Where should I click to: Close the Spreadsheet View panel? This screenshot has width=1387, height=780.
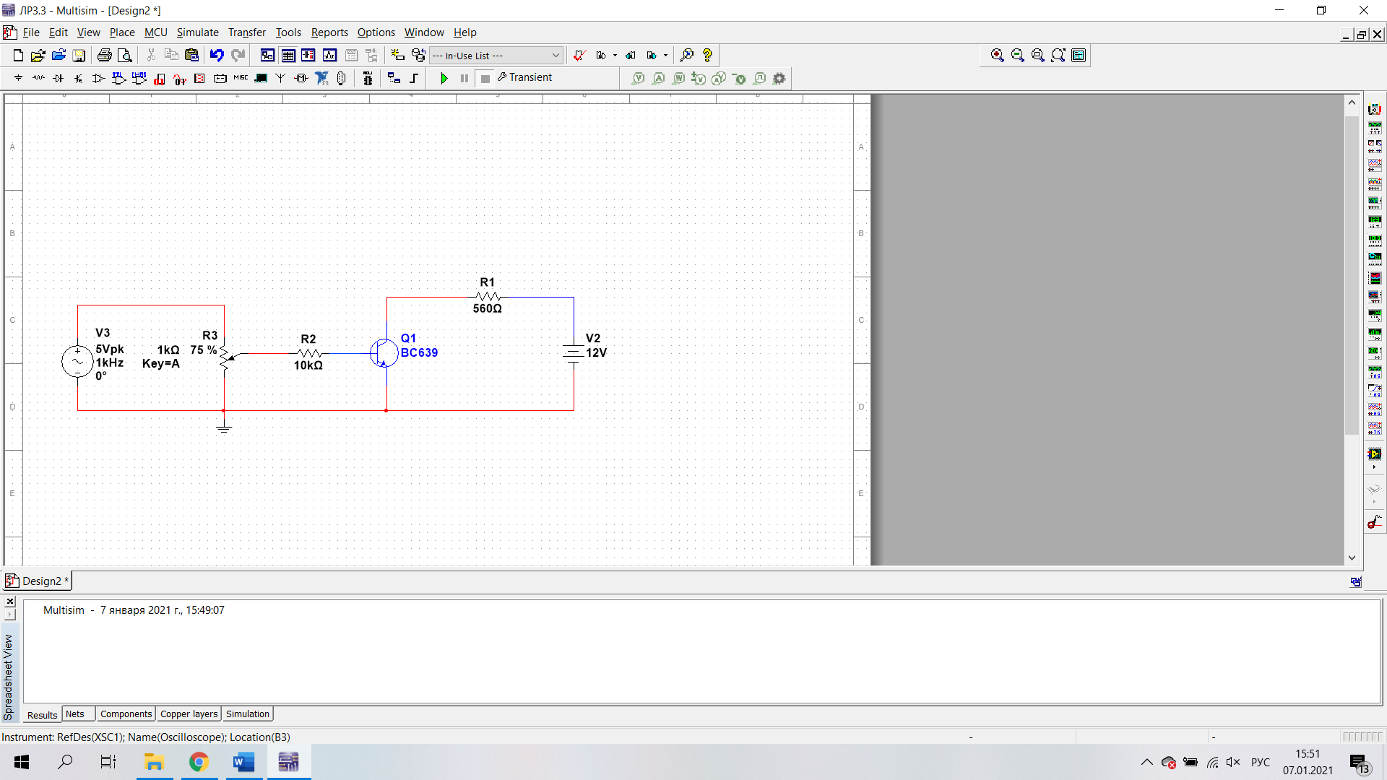pyautogui.click(x=10, y=602)
